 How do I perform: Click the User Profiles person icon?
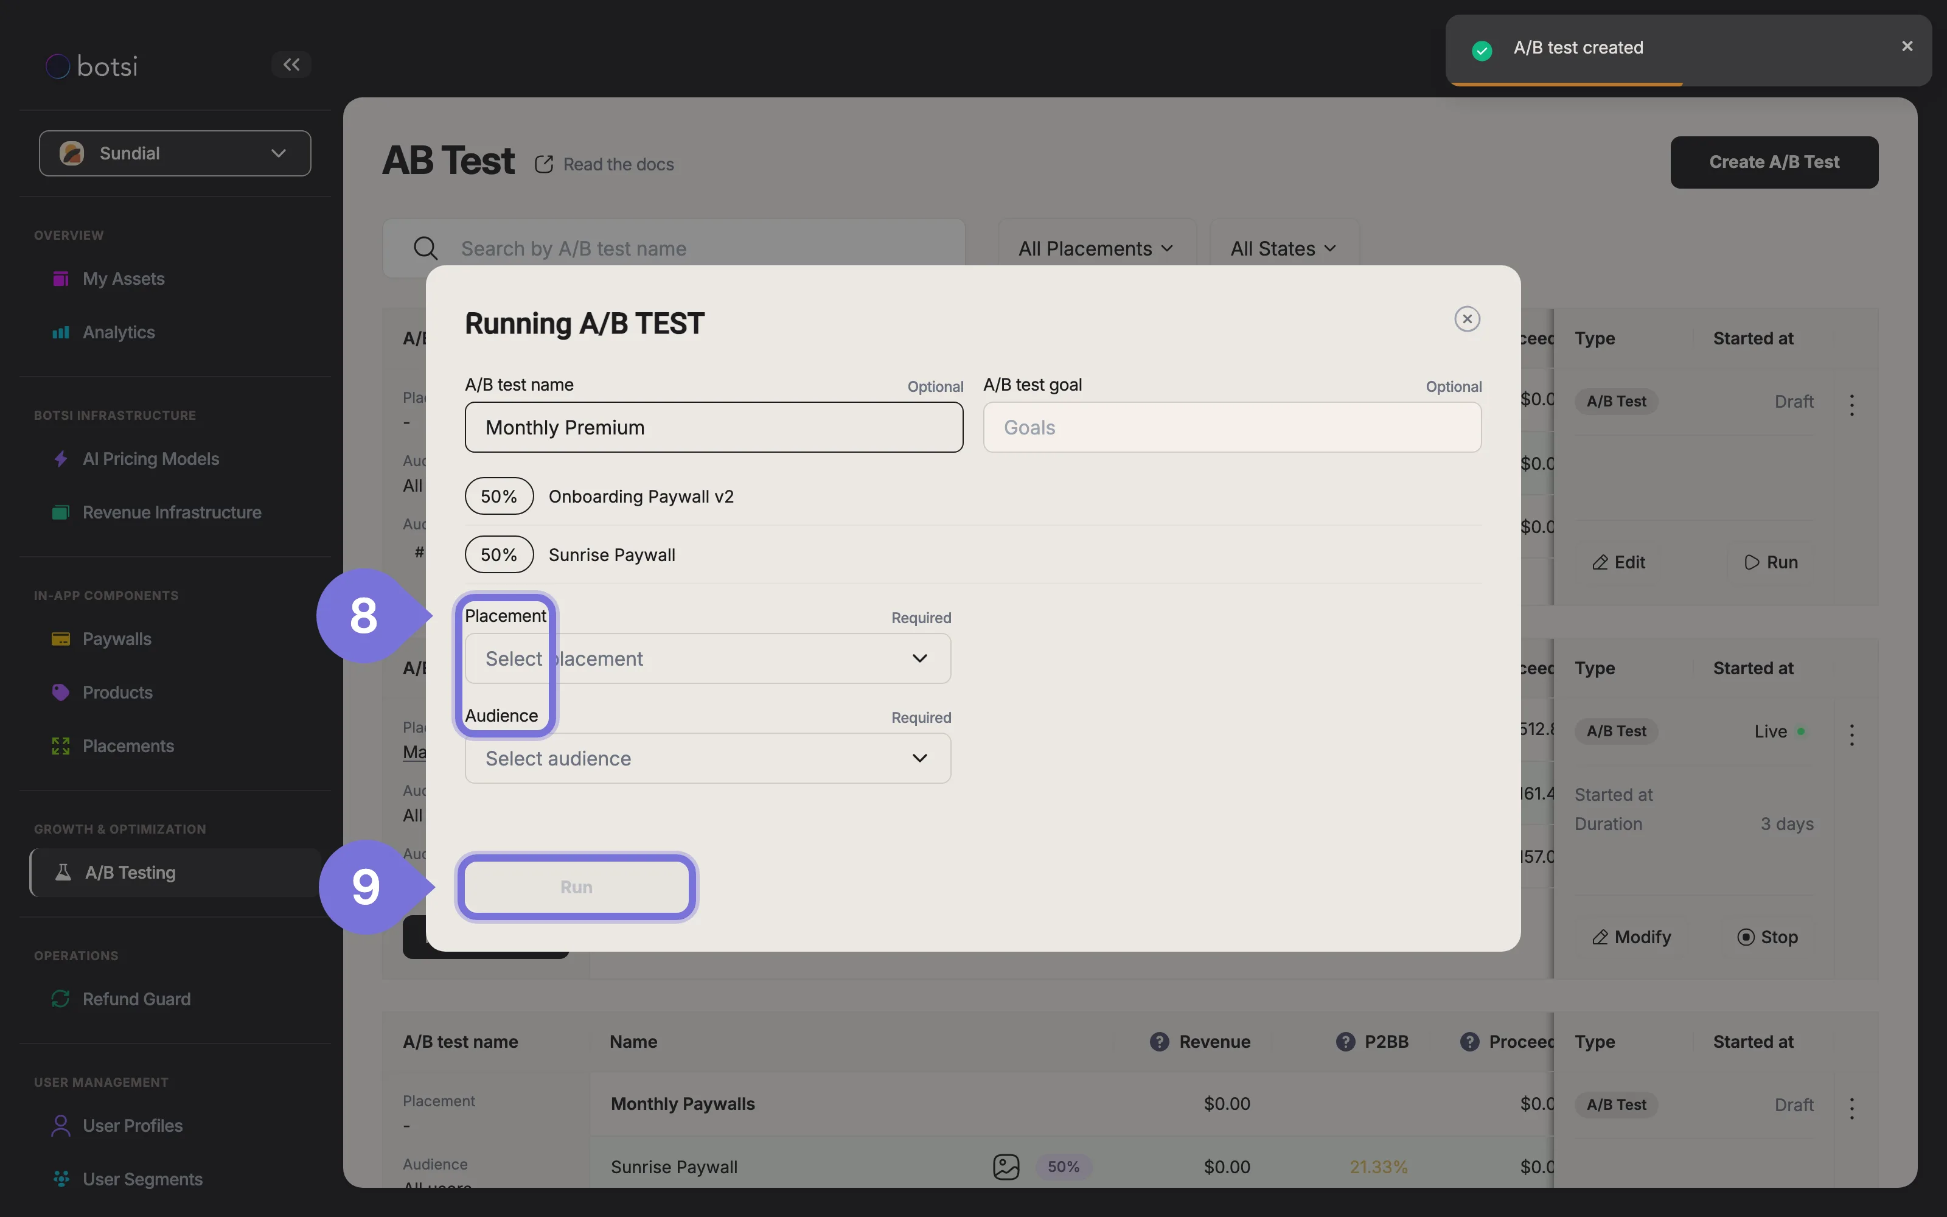tap(60, 1125)
